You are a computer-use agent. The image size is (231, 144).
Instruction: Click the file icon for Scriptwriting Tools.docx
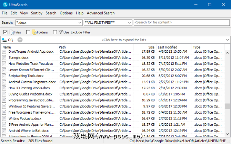coord(4,76)
